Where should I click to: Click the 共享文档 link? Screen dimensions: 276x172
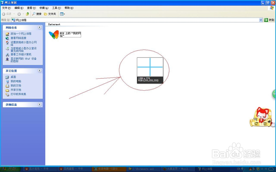coord(16,90)
